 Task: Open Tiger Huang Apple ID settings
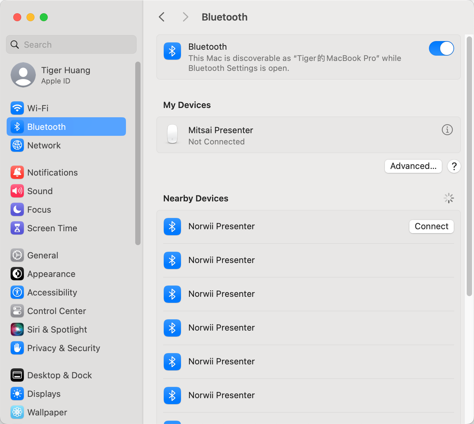click(66, 75)
